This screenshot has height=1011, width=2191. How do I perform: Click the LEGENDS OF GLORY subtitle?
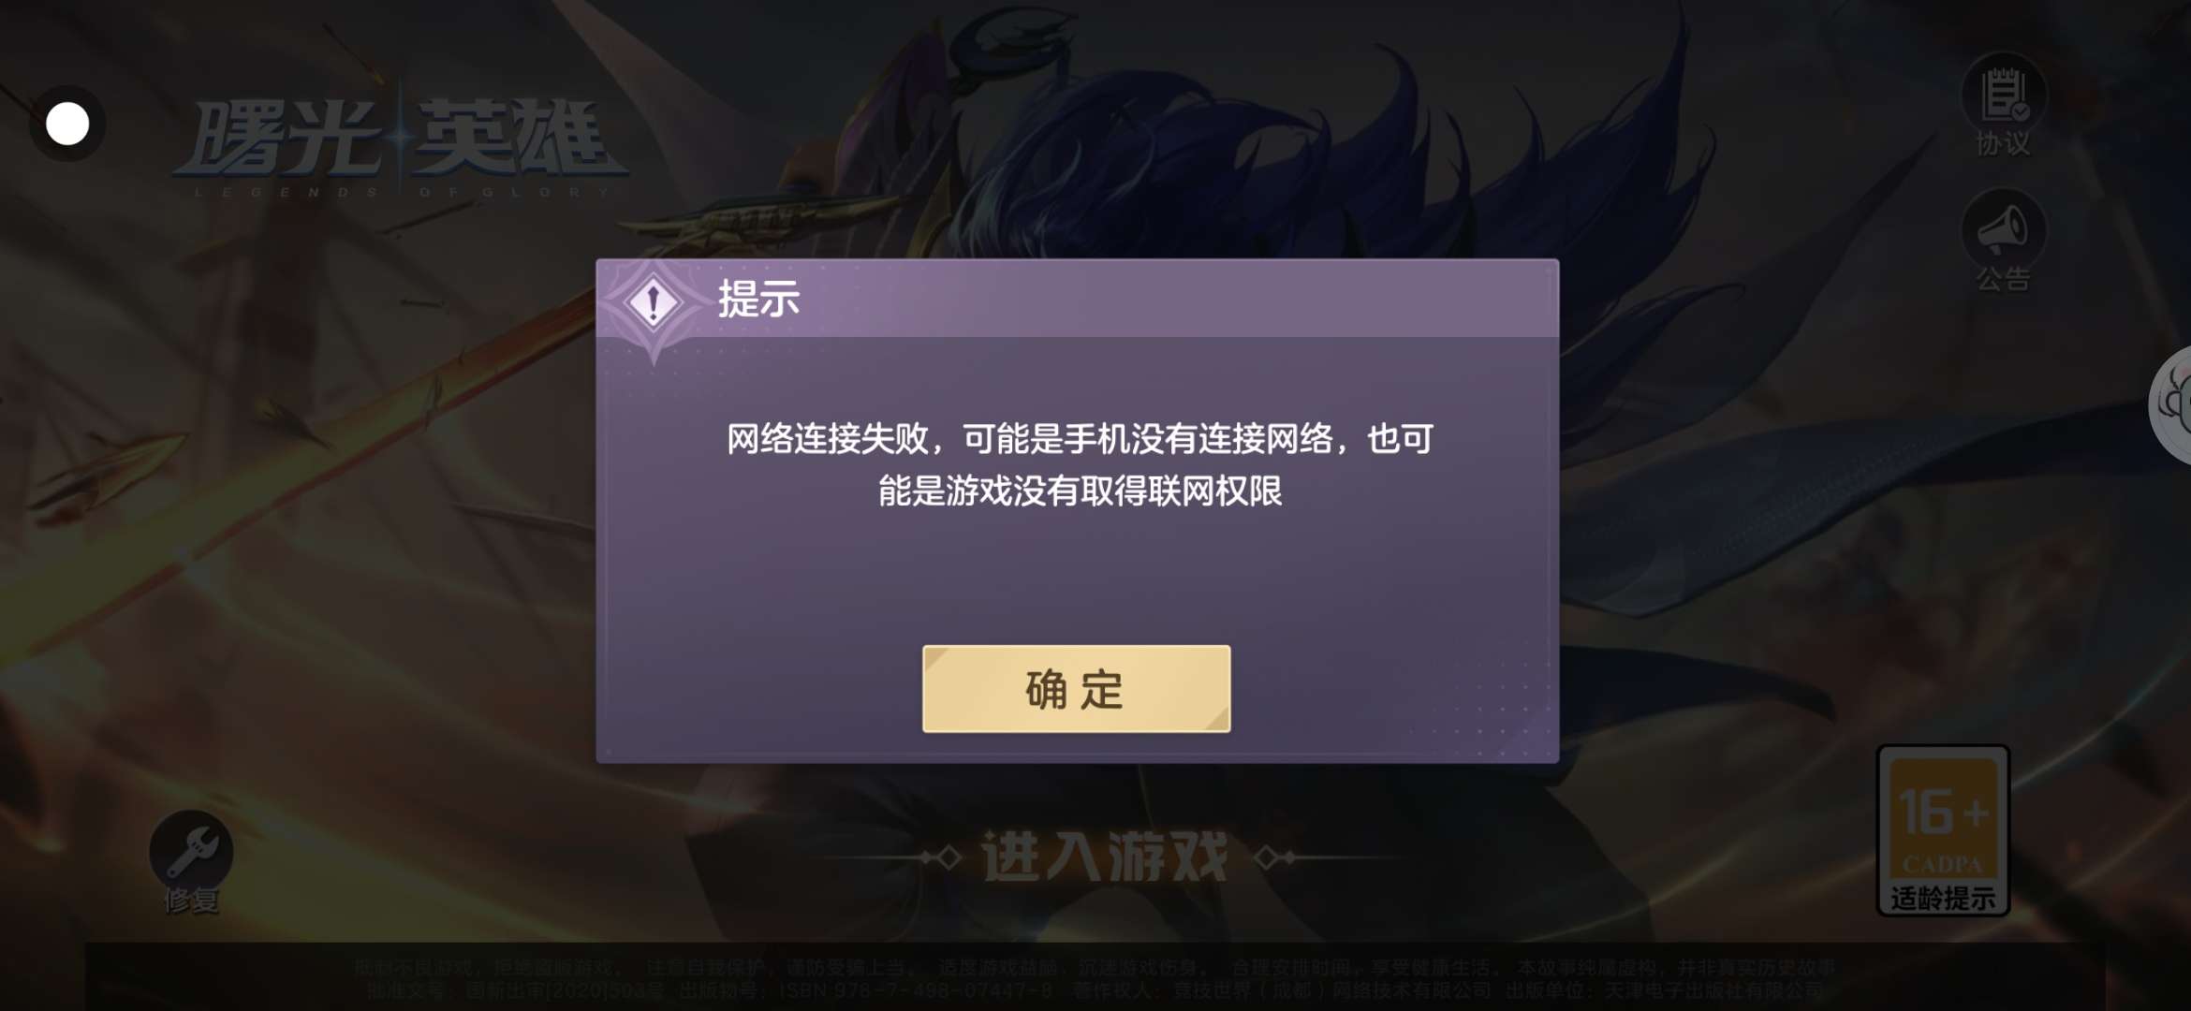click(x=402, y=192)
